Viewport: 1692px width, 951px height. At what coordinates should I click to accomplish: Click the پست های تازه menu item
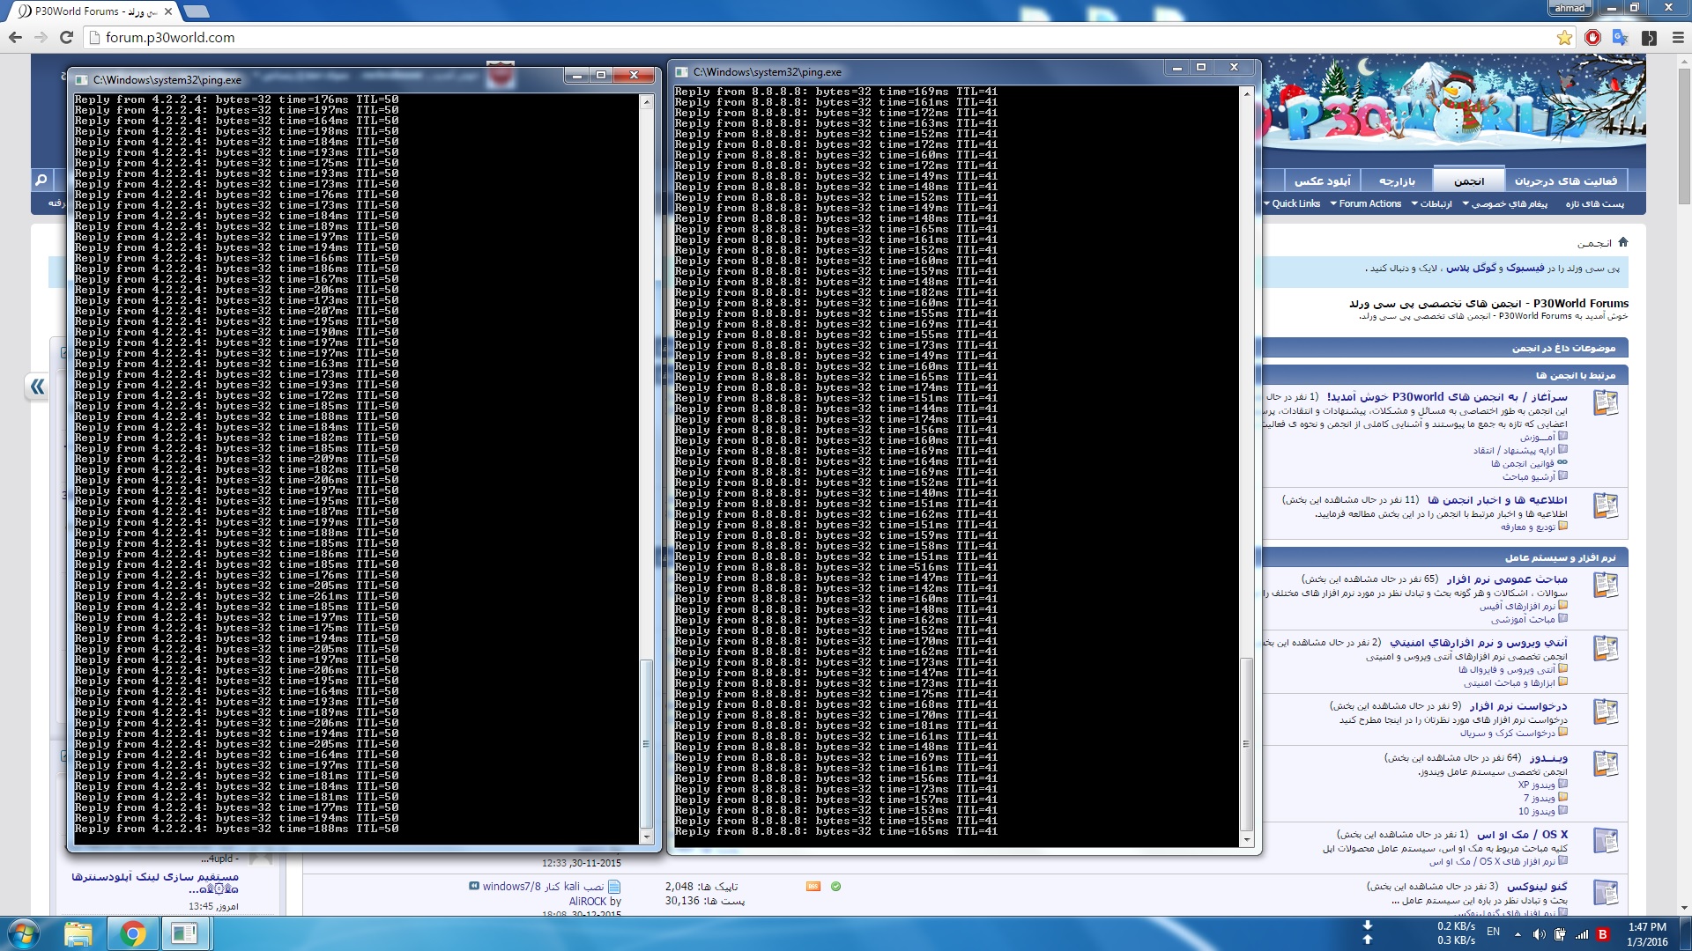pyautogui.click(x=1594, y=203)
